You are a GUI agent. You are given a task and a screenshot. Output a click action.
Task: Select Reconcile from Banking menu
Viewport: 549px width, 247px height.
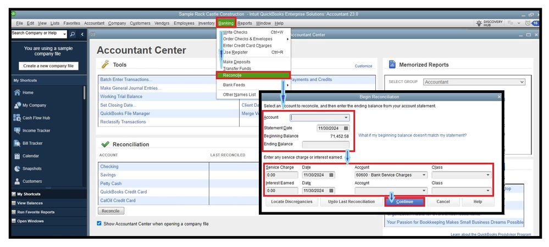(x=253, y=75)
